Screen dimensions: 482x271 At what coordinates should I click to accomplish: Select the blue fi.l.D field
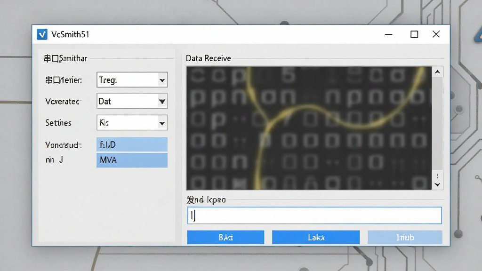coord(132,144)
